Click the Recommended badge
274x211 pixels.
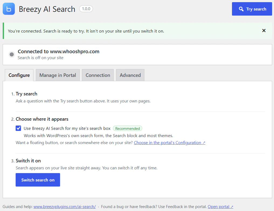(127, 128)
